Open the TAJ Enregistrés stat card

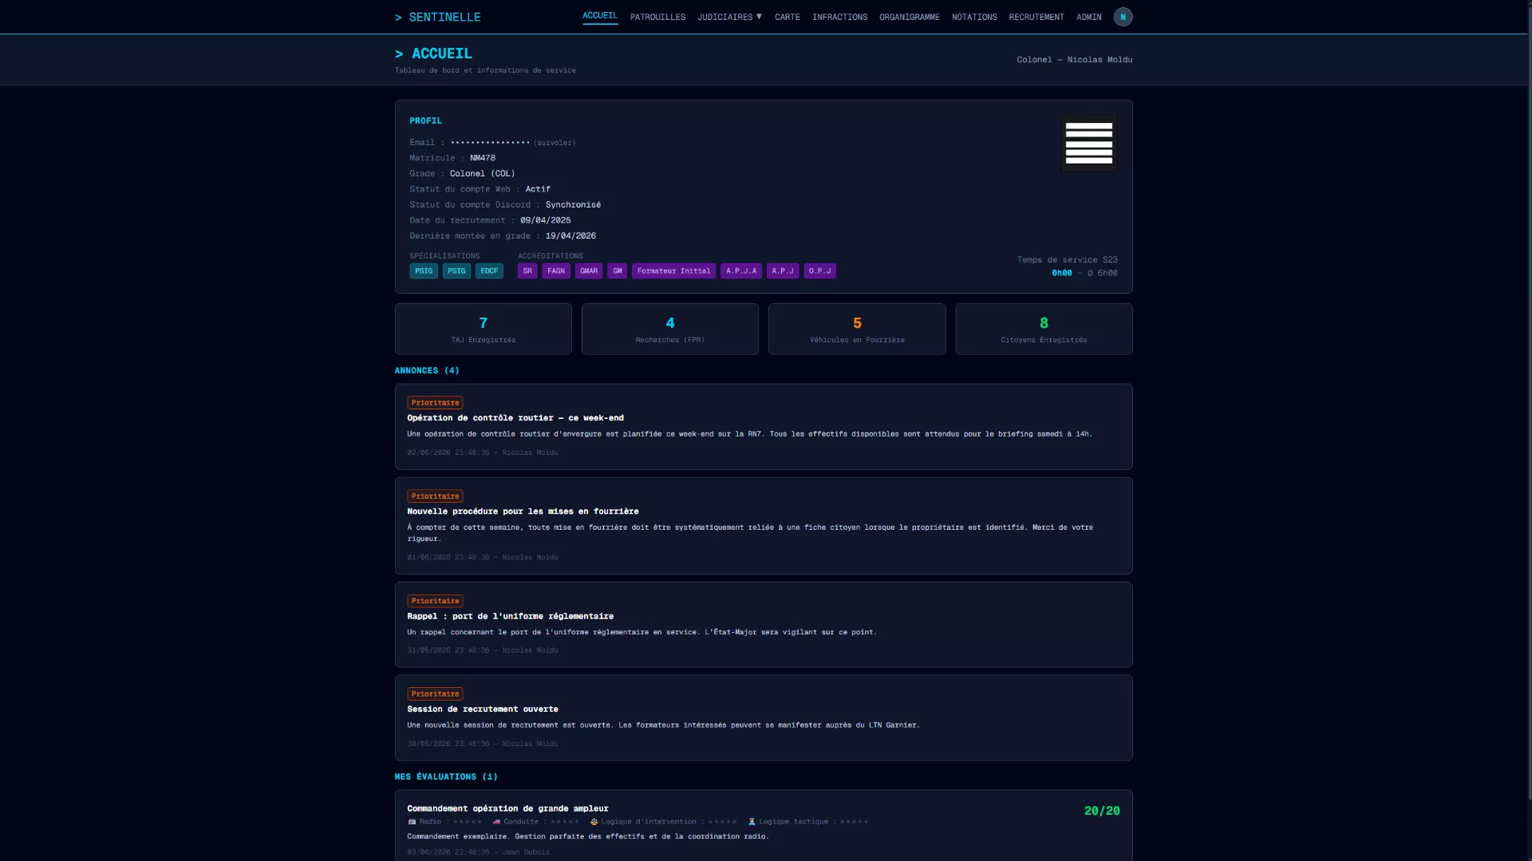pyautogui.click(x=483, y=329)
